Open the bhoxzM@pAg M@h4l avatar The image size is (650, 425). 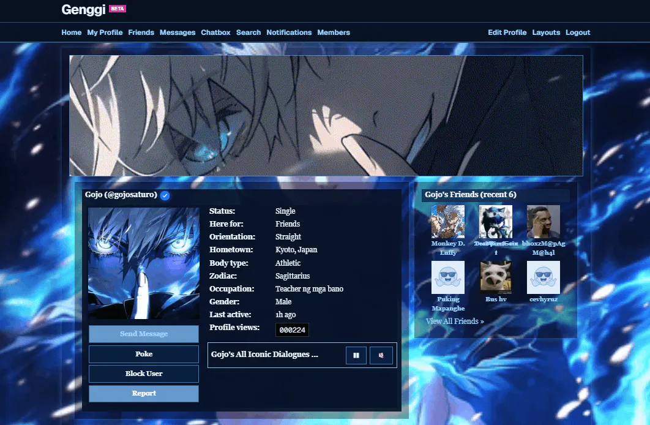coord(544,222)
